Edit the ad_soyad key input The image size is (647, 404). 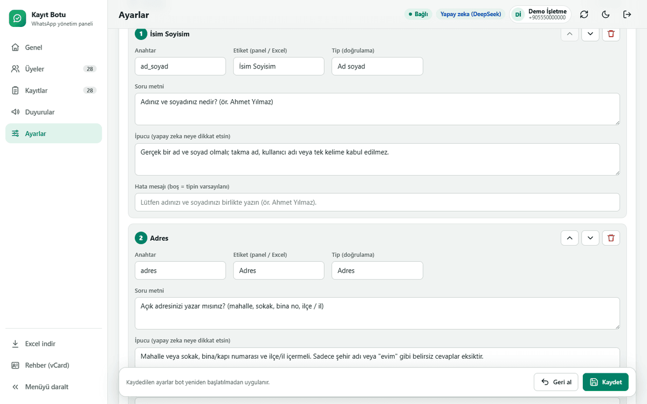(180, 66)
